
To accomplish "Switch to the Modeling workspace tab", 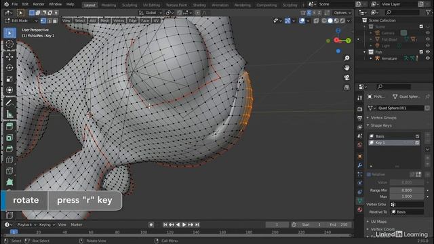I will [108, 5].
